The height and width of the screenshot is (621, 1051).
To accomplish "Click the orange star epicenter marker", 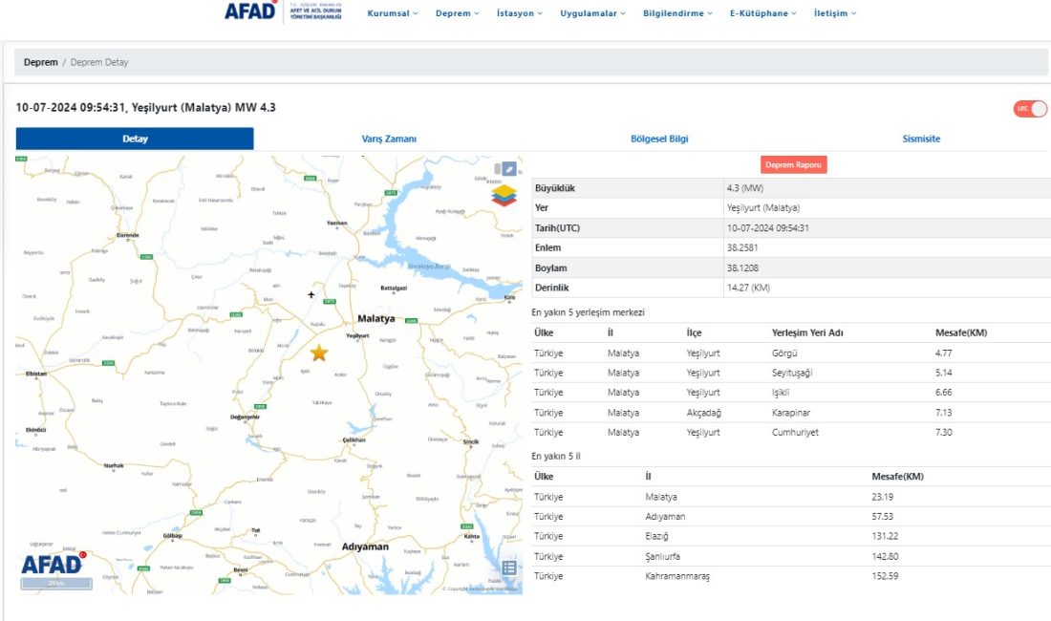I will [x=319, y=353].
